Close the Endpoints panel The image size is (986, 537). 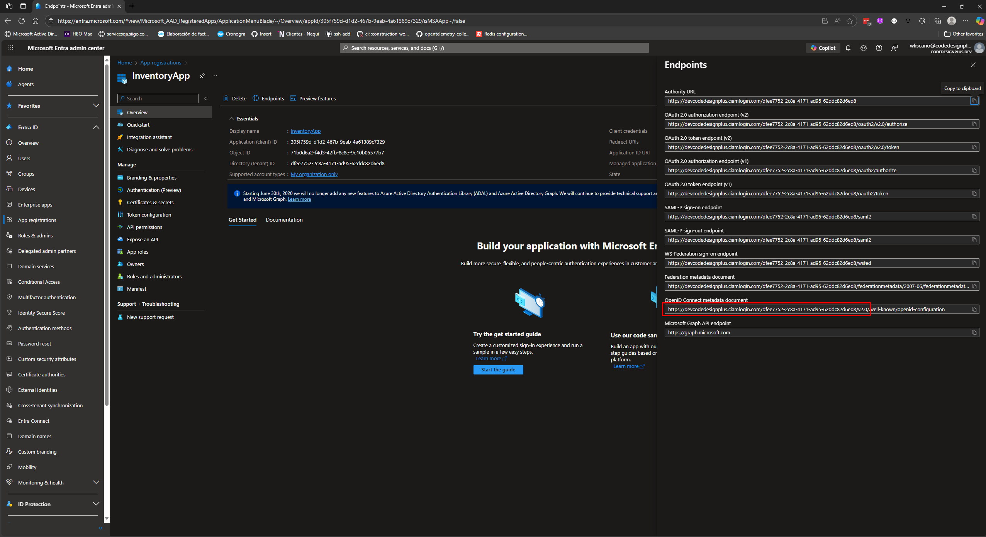pyautogui.click(x=973, y=65)
